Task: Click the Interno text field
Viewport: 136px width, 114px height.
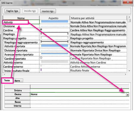Action: 80,106
